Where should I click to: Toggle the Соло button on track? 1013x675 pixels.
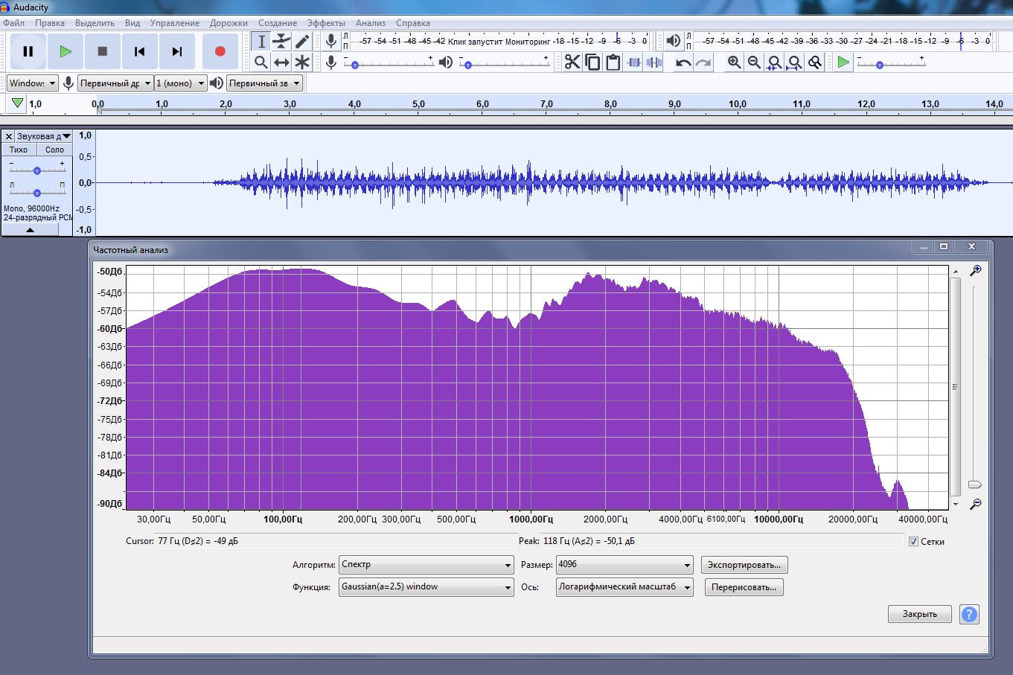point(54,150)
